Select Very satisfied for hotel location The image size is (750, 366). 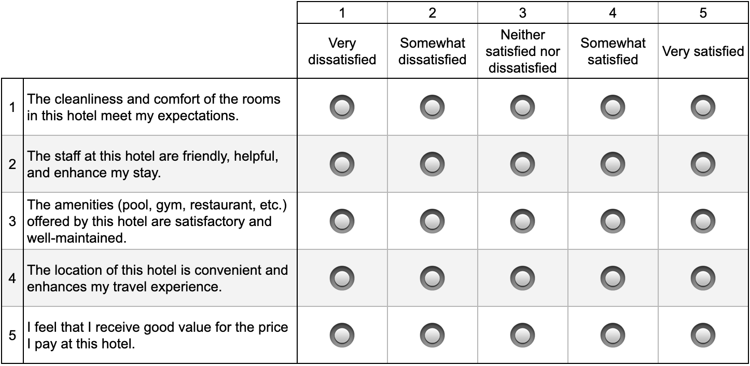pyautogui.click(x=703, y=278)
